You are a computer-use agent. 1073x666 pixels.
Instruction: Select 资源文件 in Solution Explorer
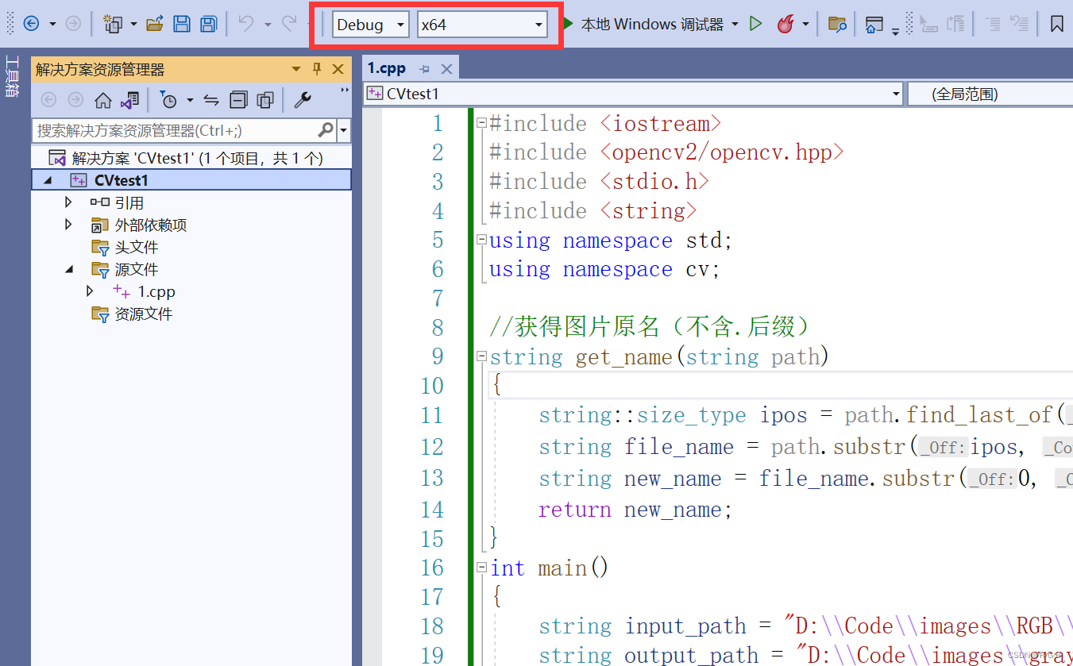[x=144, y=314]
